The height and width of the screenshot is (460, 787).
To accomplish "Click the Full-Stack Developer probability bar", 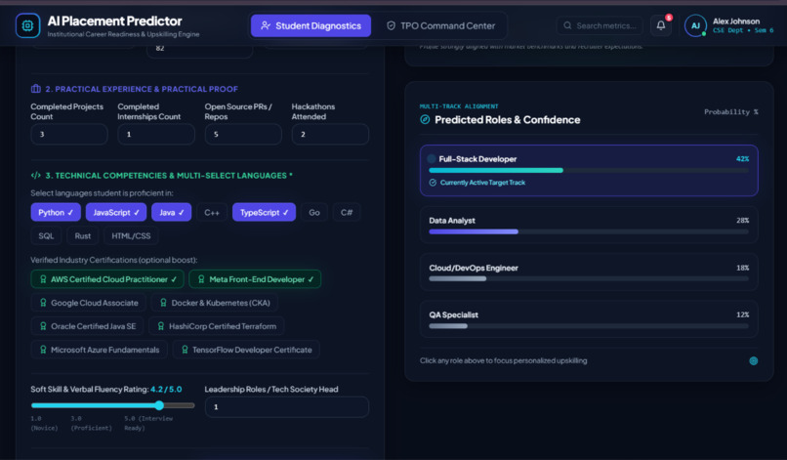I will point(589,170).
